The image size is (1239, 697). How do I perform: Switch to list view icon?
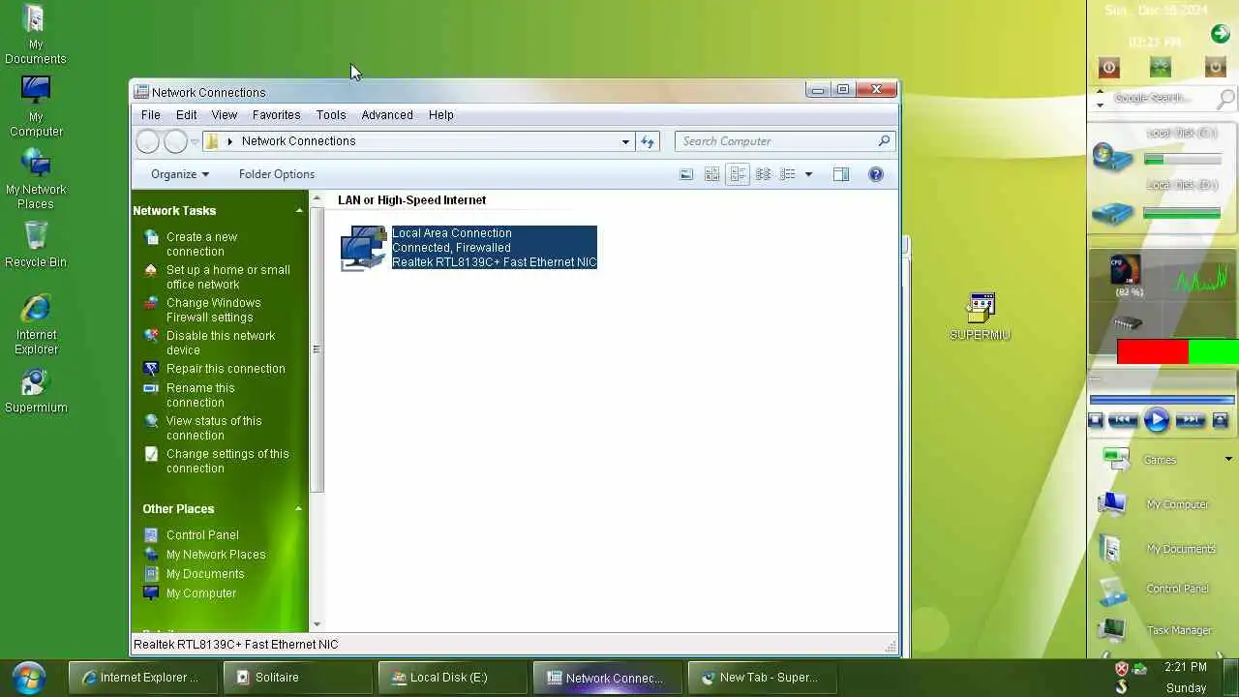788,174
